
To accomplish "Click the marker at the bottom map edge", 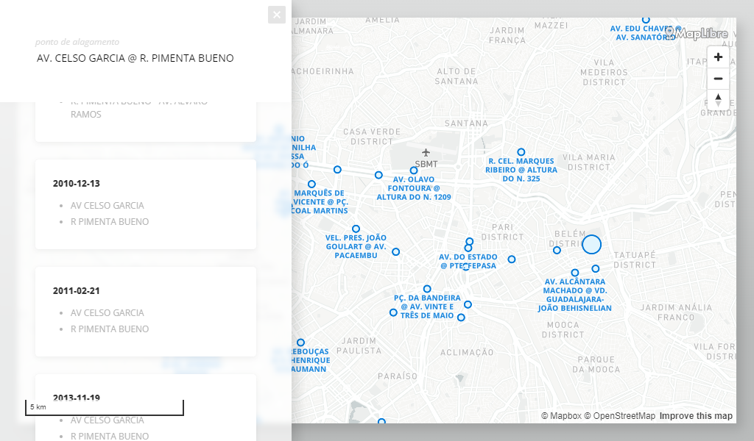I will pyautogui.click(x=381, y=422).
